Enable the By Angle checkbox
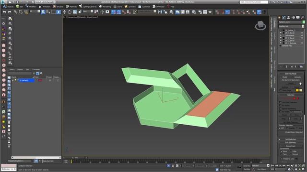 (280, 111)
